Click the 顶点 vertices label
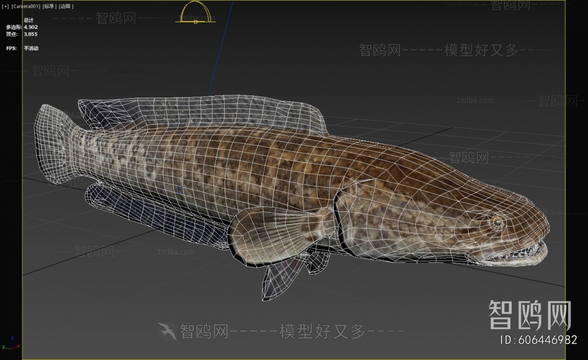Screen dimensions: 588x360 pos(11,34)
